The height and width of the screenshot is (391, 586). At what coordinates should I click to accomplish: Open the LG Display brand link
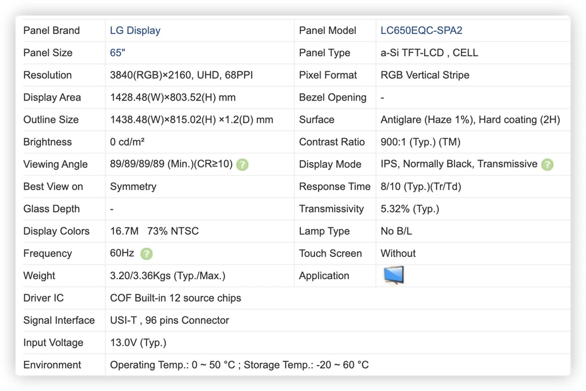[135, 31]
